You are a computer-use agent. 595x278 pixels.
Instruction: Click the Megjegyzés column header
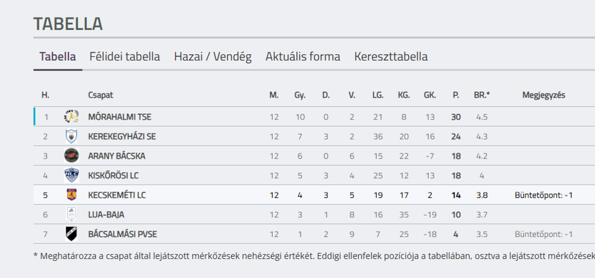544,95
